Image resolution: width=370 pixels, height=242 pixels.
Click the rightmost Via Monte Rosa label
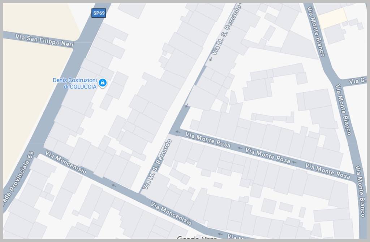pyautogui.click(x=328, y=171)
